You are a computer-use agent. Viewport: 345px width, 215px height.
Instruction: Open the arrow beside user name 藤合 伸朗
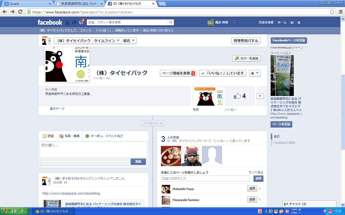234,23
